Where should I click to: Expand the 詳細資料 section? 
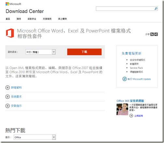pos(14,88)
